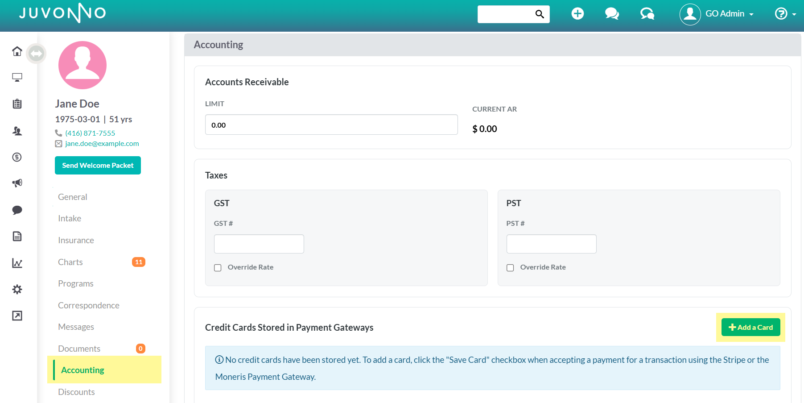Enable PST Override Rate checkbox

click(510, 268)
